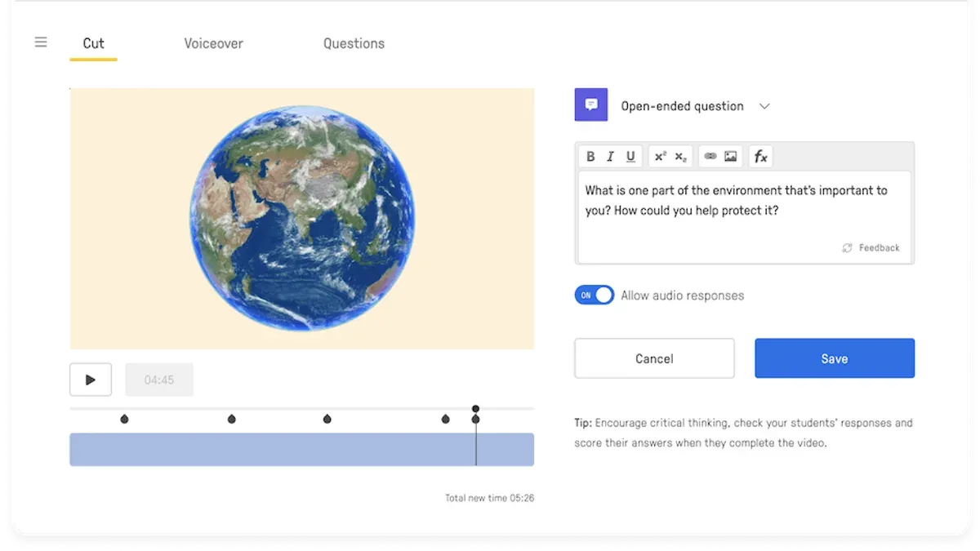The height and width of the screenshot is (551, 980).
Task: Open the Feedback option
Action: tap(871, 247)
